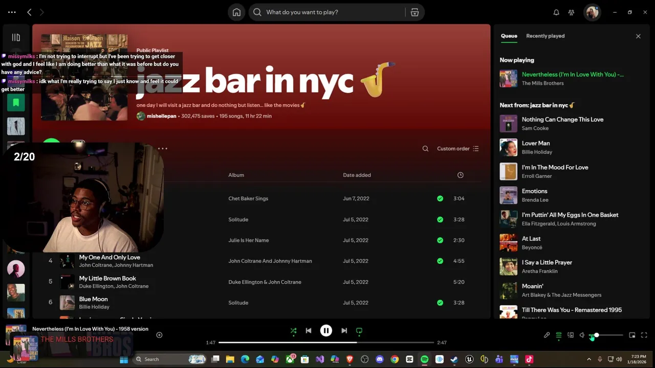
Task: Open the playlist cover image
Action: point(84,77)
